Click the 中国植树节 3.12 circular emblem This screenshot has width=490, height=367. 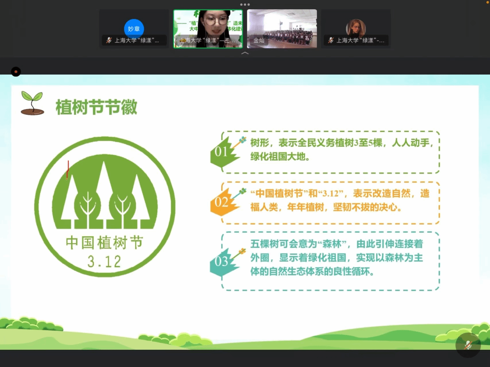(x=105, y=206)
